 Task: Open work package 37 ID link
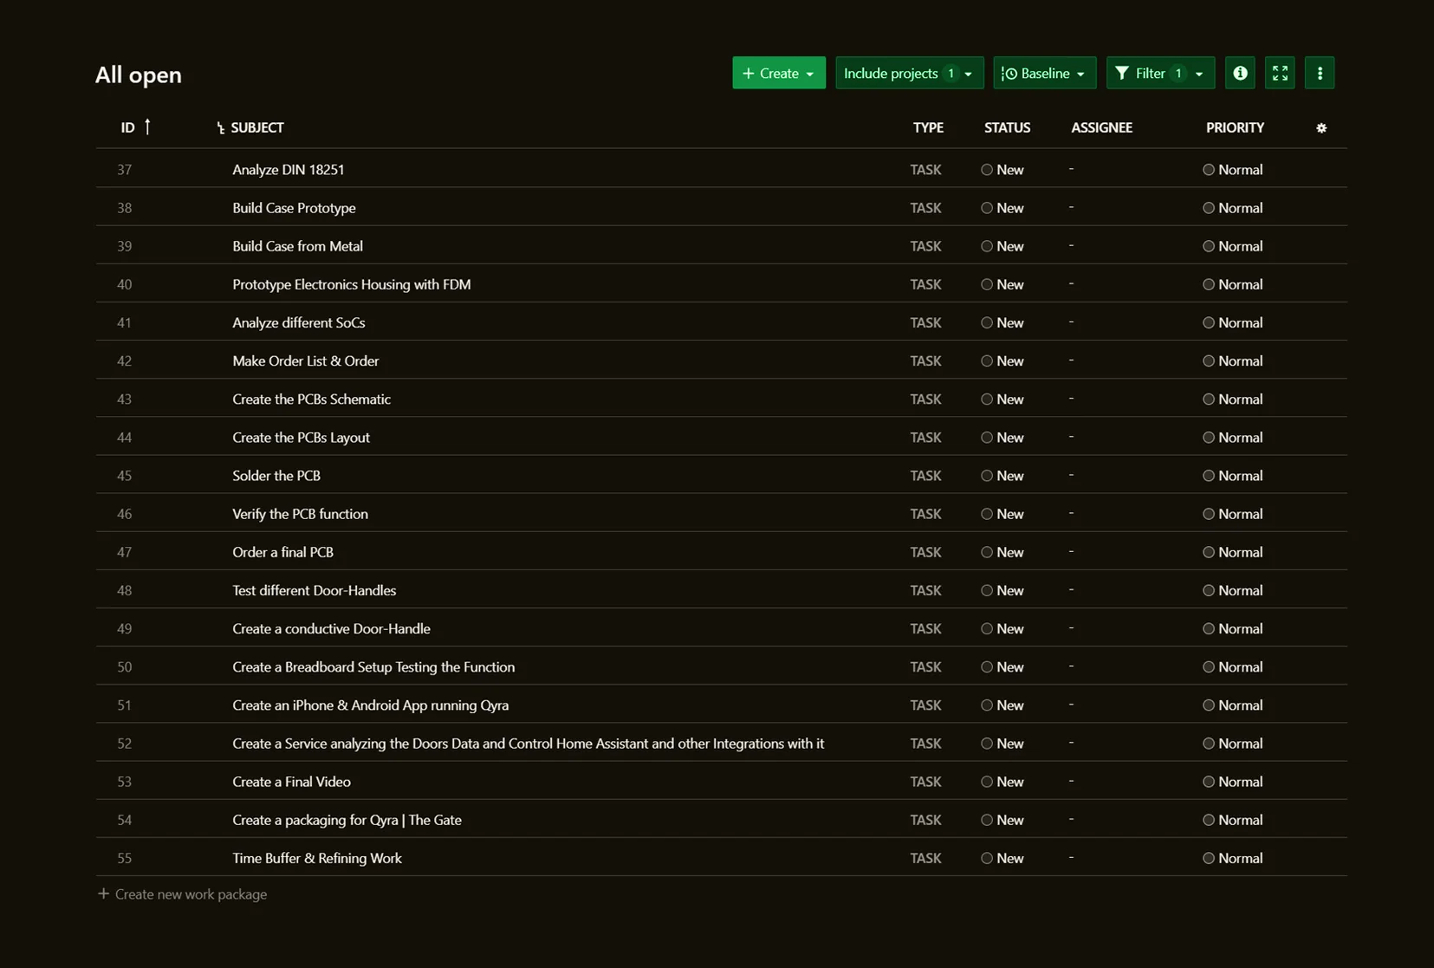pos(125,170)
